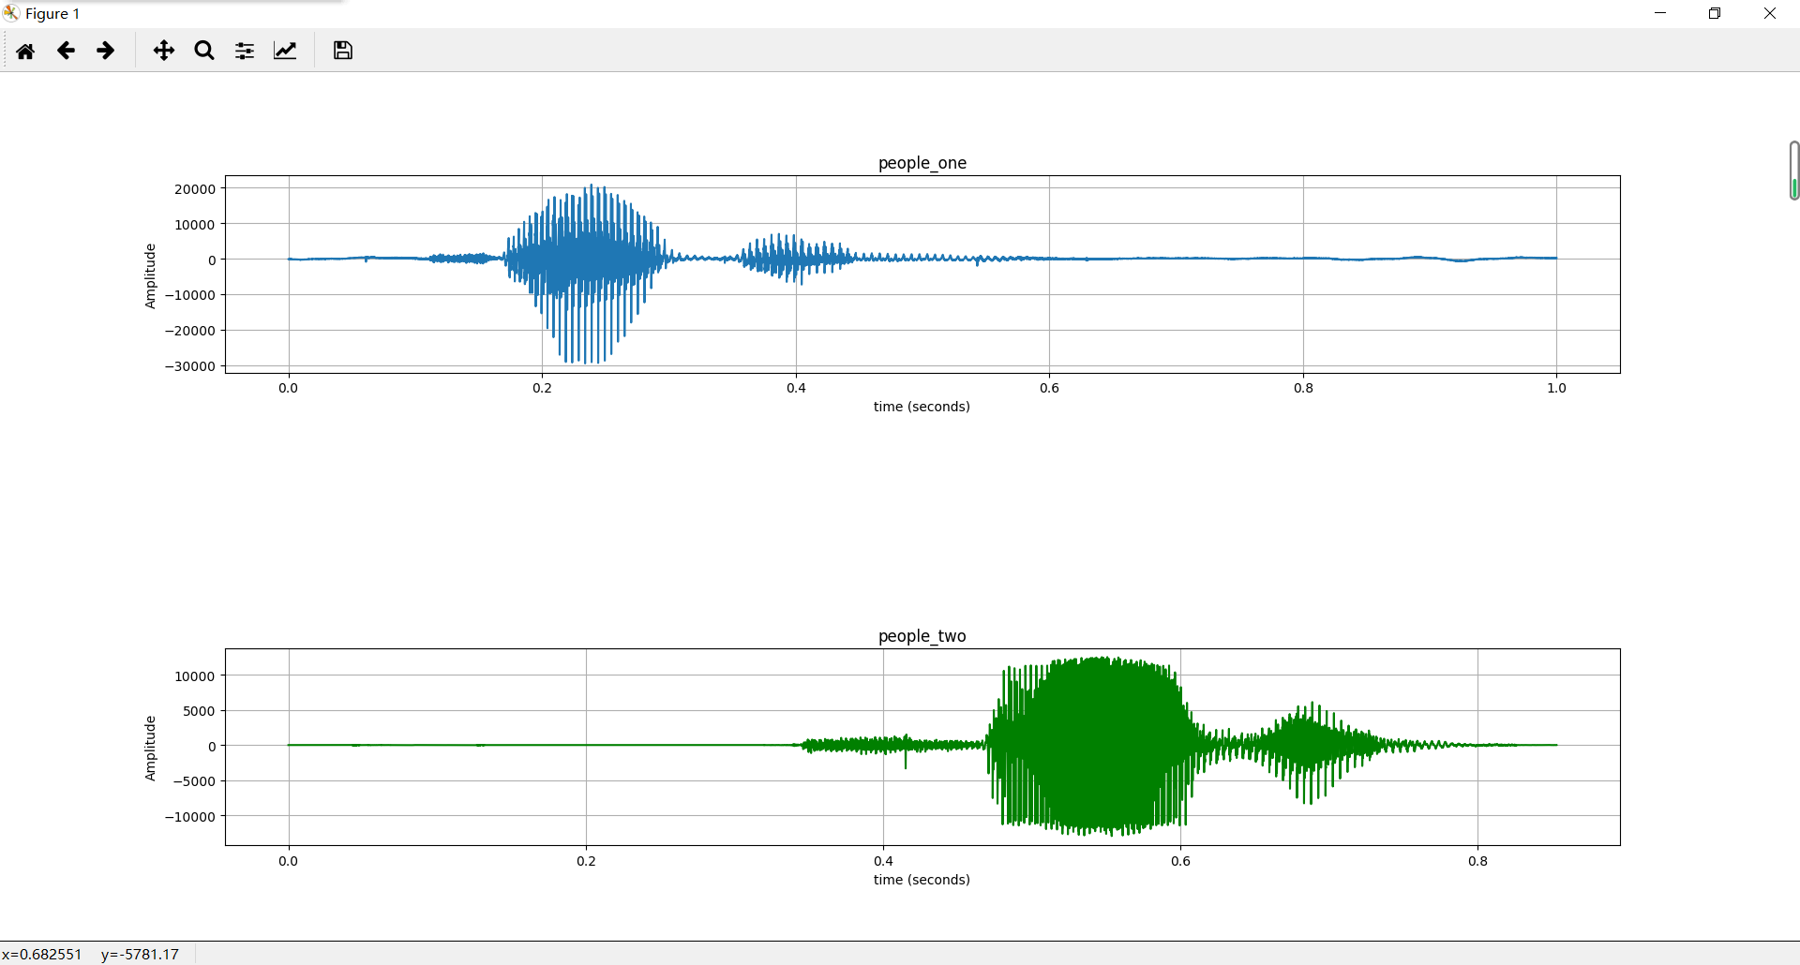
Task: Click the cursor coordinates readout in status bar
Action: [90, 955]
